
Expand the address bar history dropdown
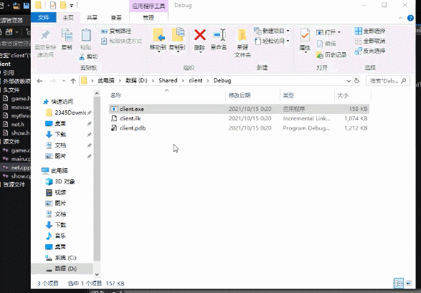(349, 81)
